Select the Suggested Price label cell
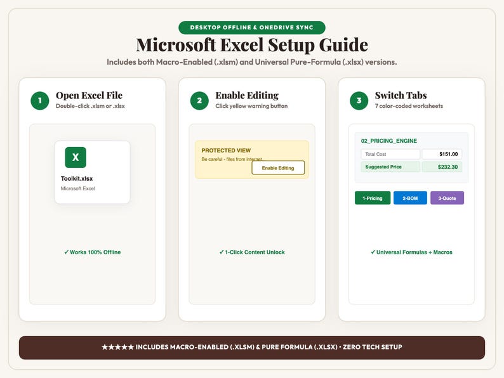Screen dimensions: 504x378 [390, 167]
